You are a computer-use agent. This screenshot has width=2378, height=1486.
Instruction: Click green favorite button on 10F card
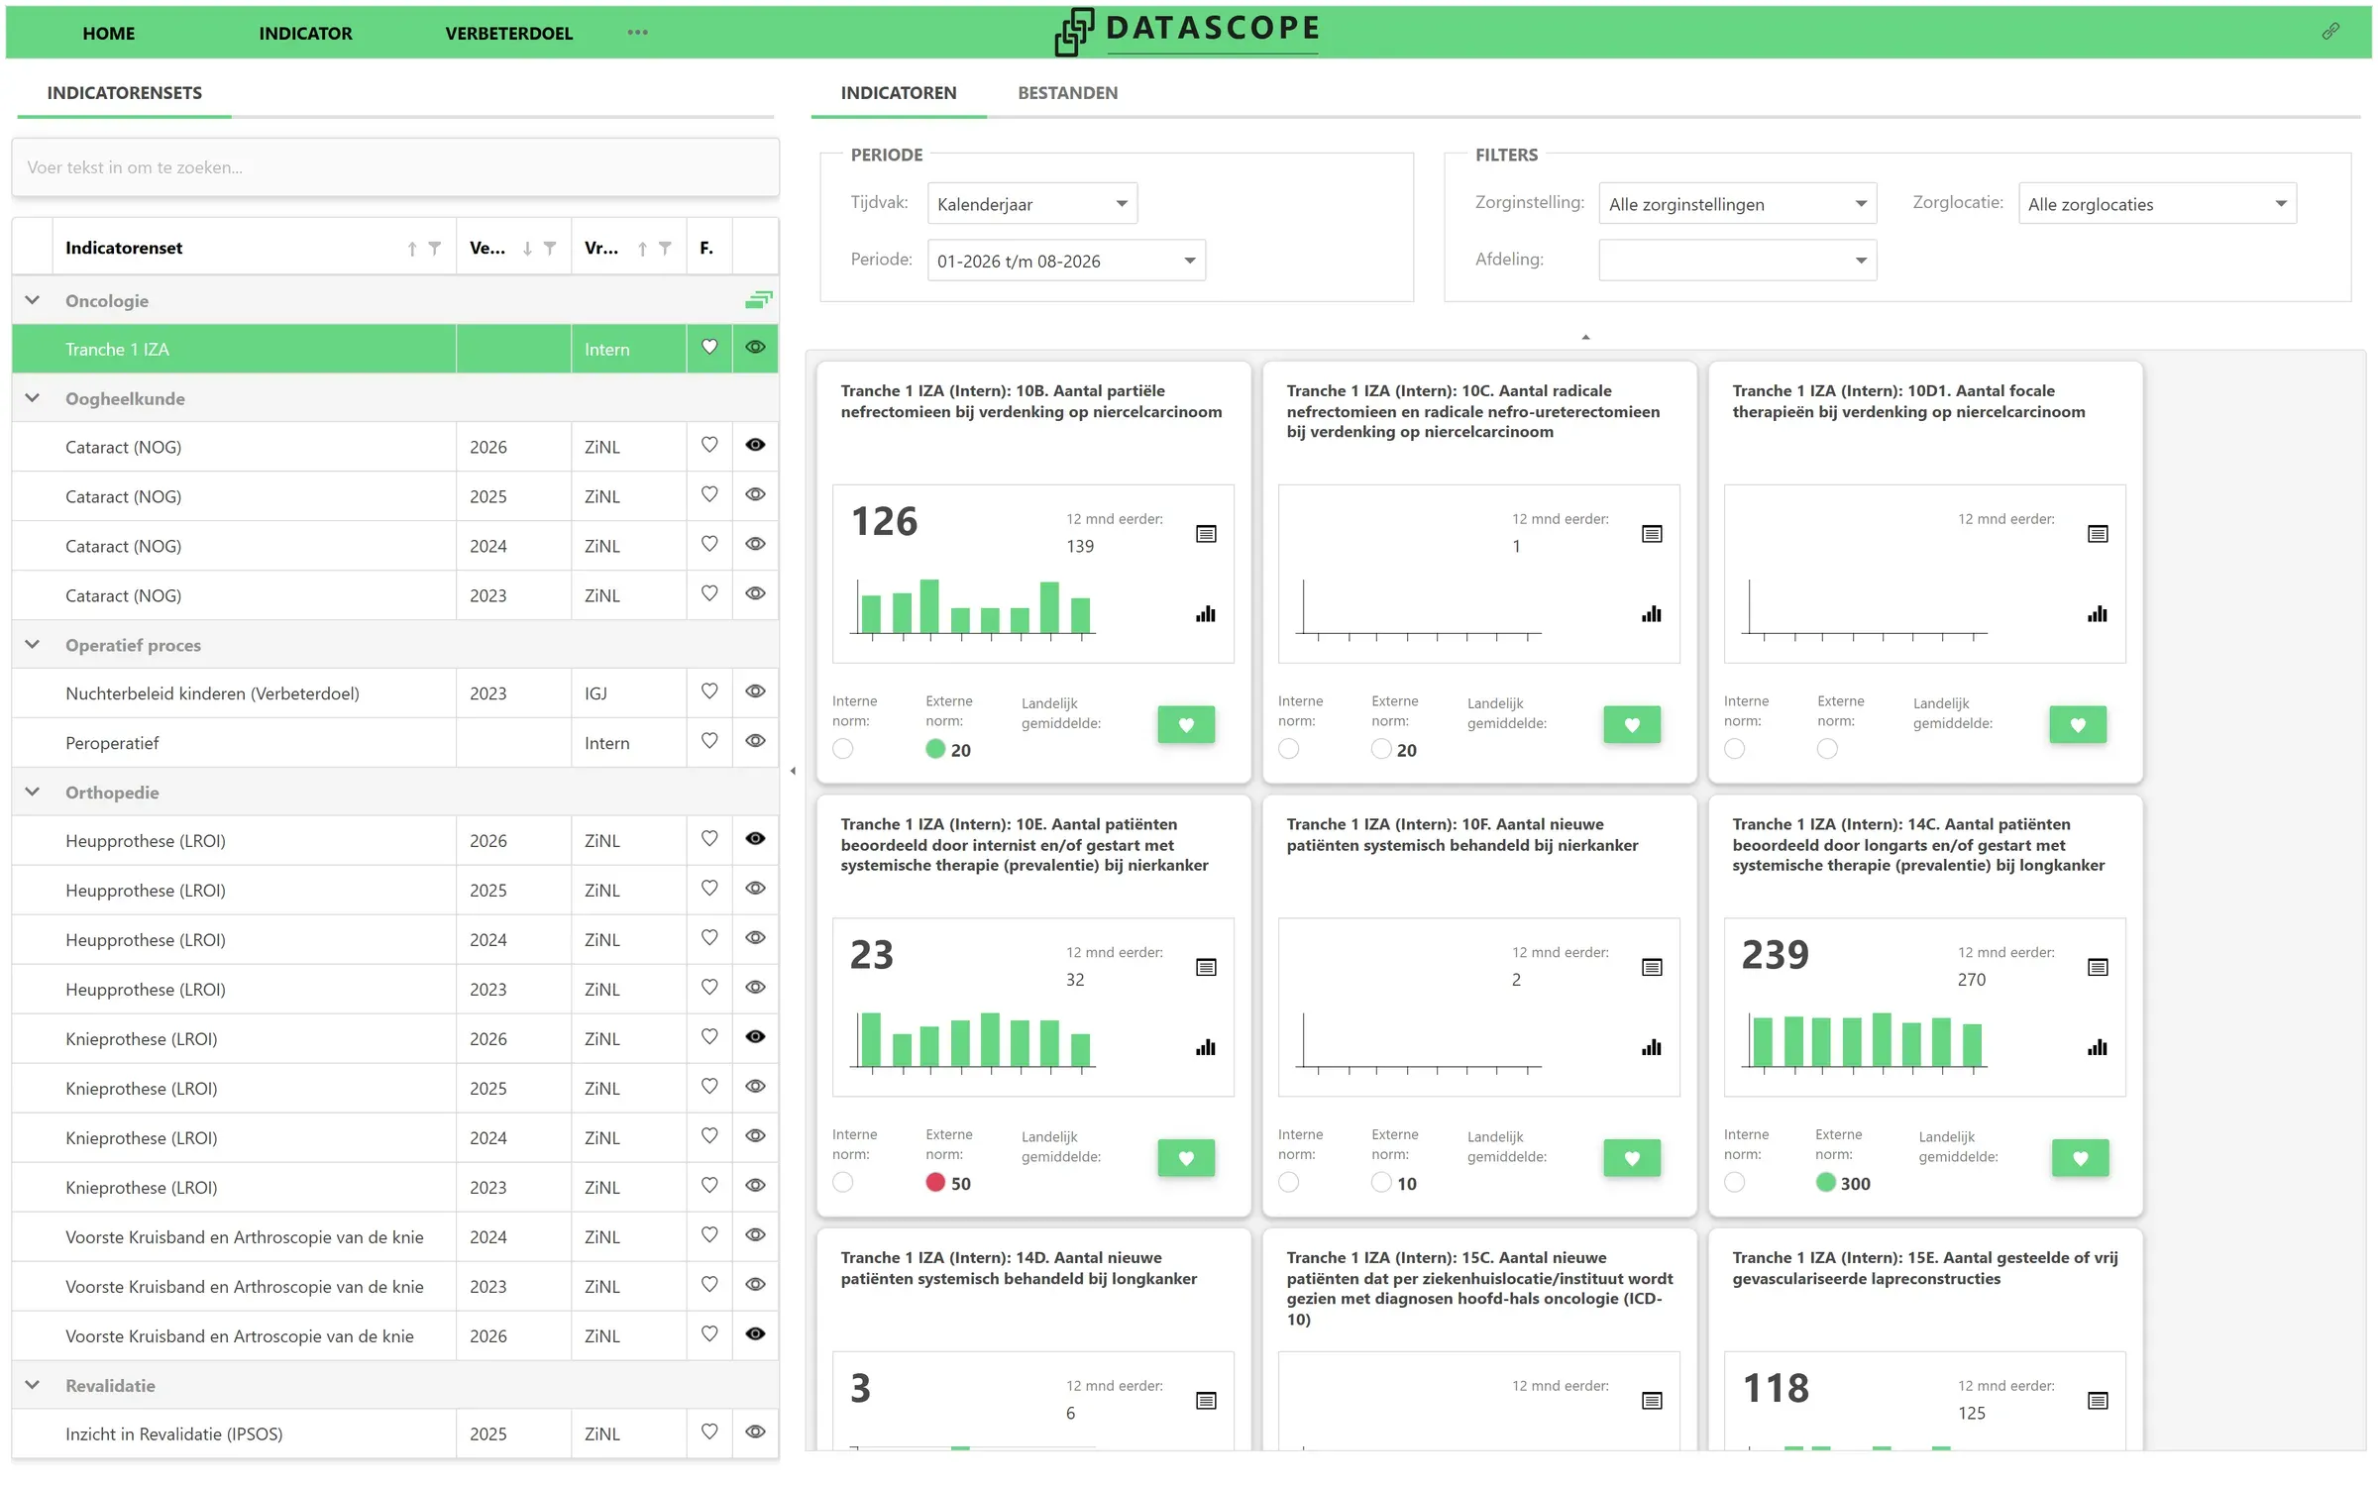(x=1632, y=1158)
